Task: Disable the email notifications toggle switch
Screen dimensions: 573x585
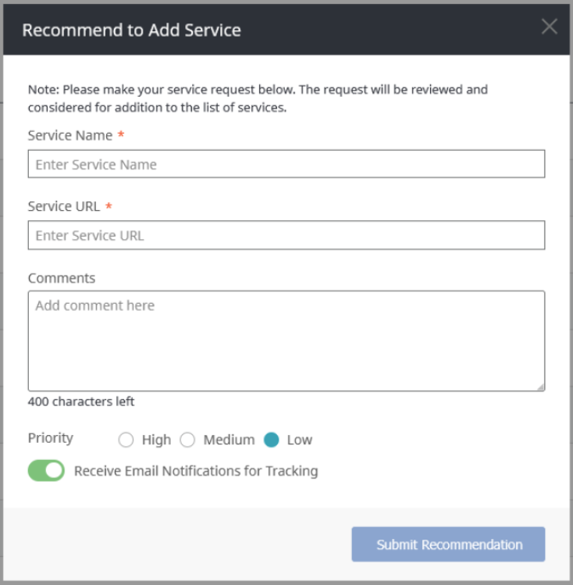Action: coord(46,471)
